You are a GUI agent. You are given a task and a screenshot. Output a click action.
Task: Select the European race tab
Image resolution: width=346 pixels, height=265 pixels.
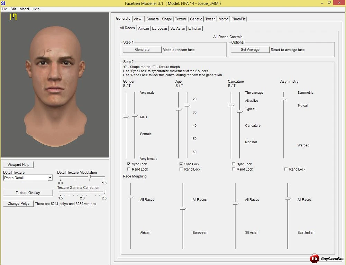pyautogui.click(x=159, y=28)
